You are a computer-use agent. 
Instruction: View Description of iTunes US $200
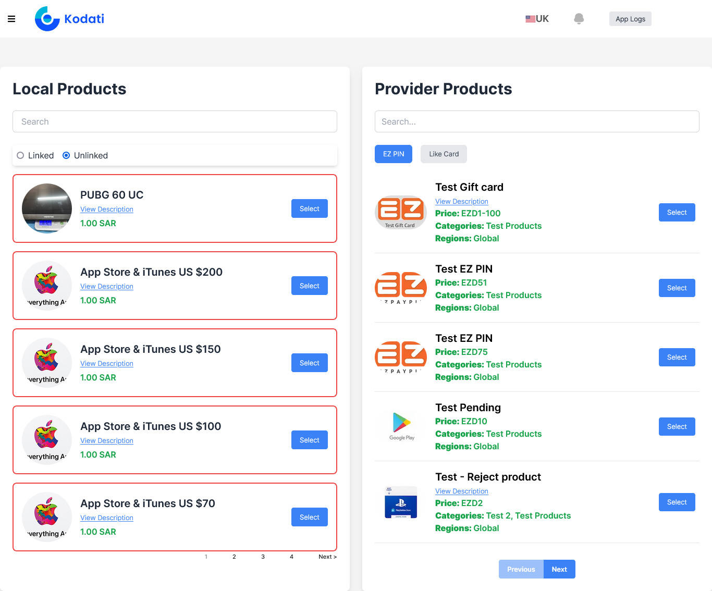pos(107,286)
